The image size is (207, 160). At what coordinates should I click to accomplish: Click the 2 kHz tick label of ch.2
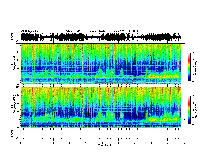click(x=18, y=119)
